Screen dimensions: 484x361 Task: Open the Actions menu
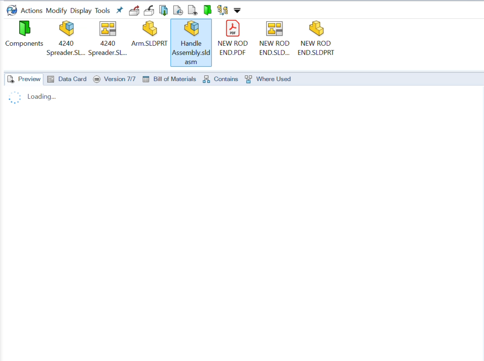[x=32, y=11]
